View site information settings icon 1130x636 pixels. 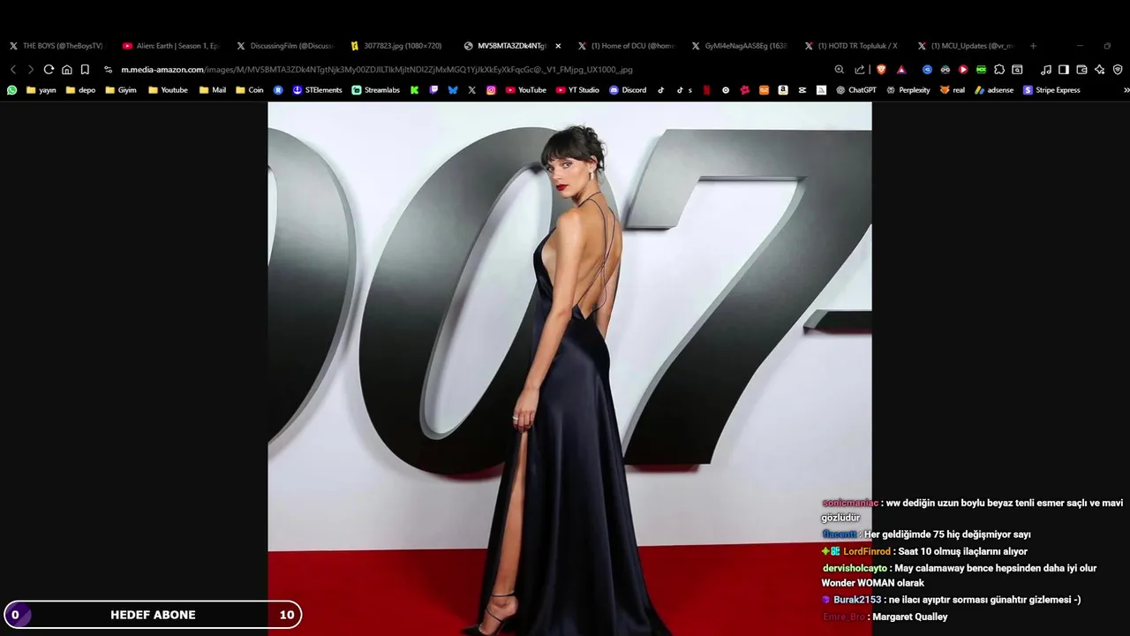click(108, 70)
